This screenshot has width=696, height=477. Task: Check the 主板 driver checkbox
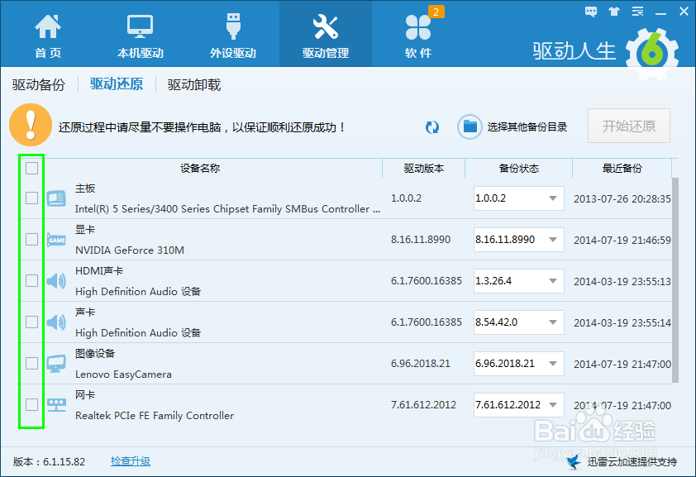pyautogui.click(x=31, y=198)
